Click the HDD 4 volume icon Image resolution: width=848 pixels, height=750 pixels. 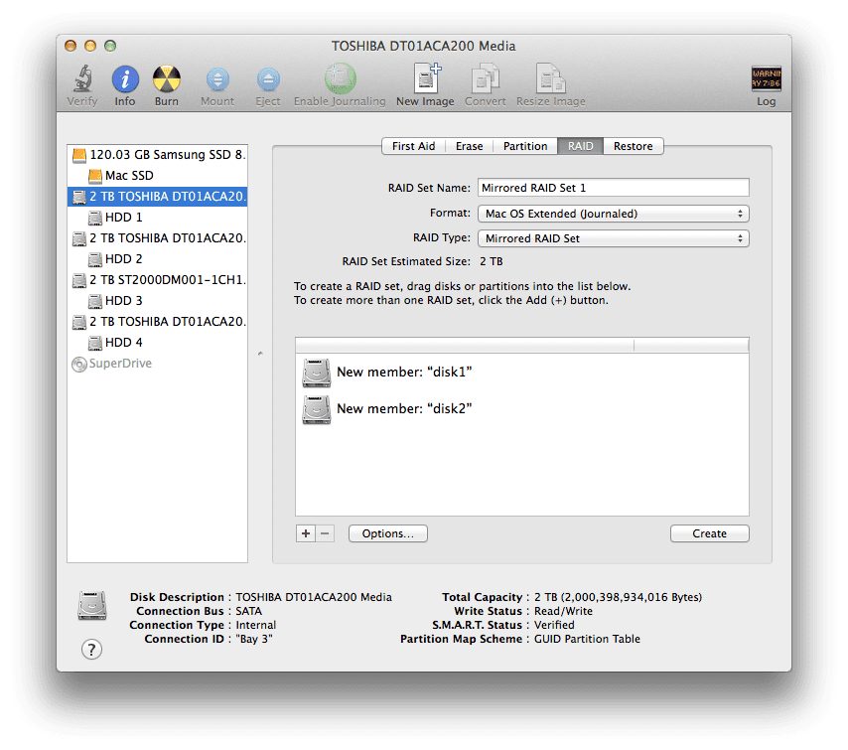(x=95, y=343)
